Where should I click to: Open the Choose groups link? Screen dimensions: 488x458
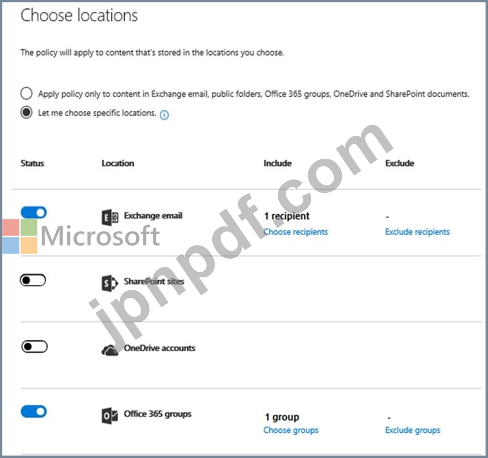291,430
